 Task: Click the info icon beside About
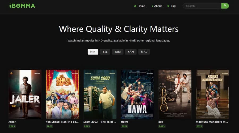[152, 6]
